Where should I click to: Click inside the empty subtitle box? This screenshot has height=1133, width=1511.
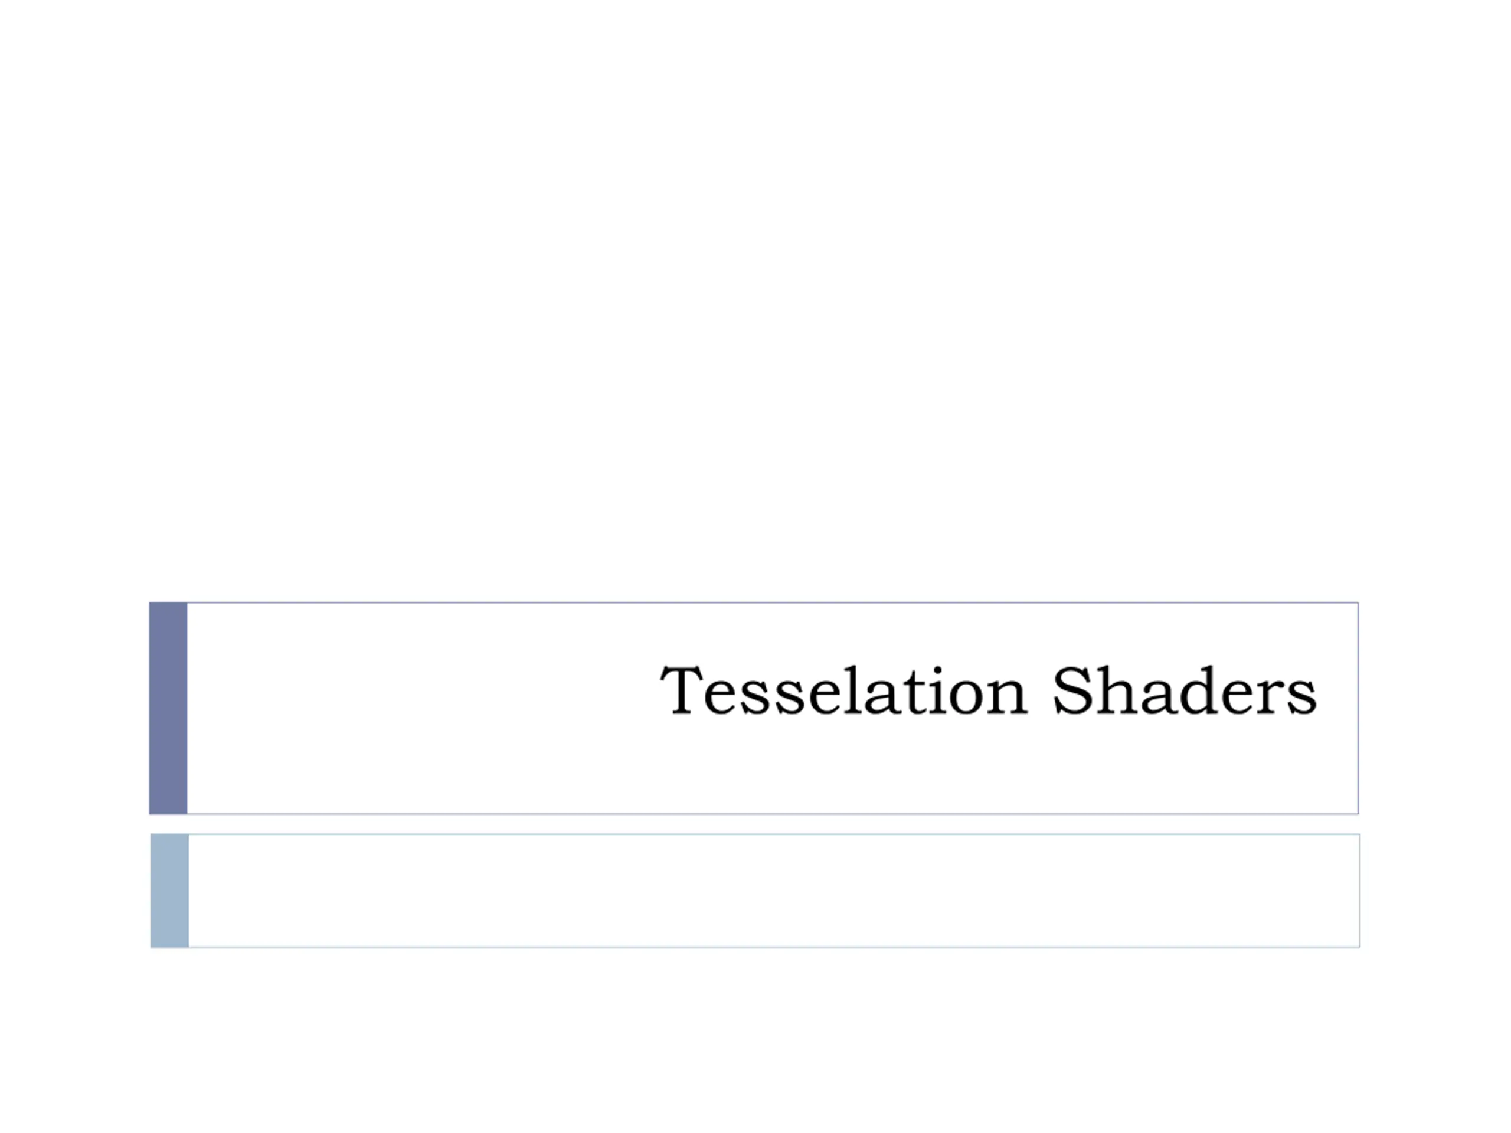[774, 890]
